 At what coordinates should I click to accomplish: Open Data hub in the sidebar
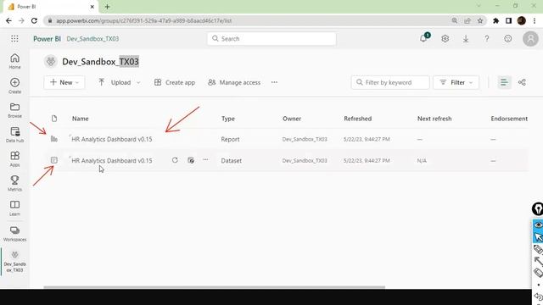pos(14,135)
